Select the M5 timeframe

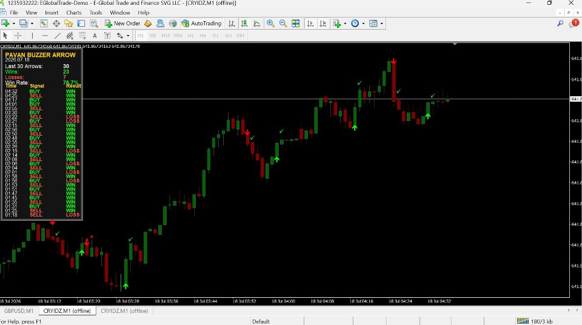coord(153,36)
